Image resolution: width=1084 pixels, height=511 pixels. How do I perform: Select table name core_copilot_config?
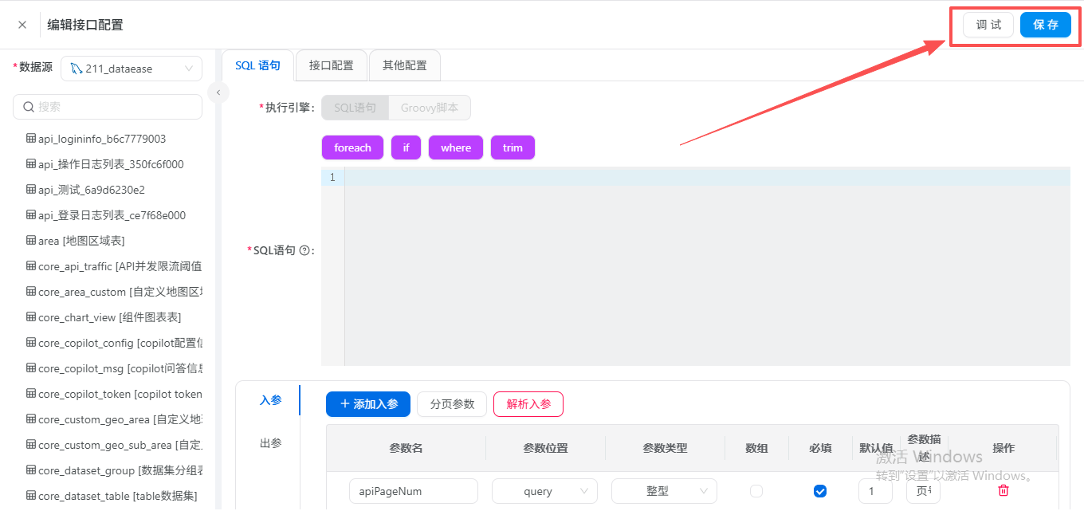[x=120, y=343]
